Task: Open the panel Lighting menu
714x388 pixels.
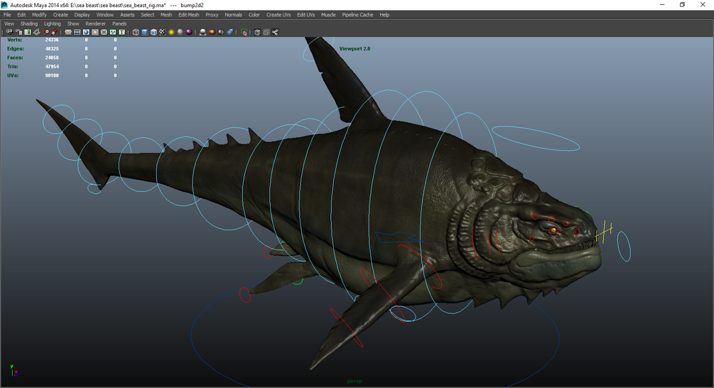Action: tap(53, 23)
